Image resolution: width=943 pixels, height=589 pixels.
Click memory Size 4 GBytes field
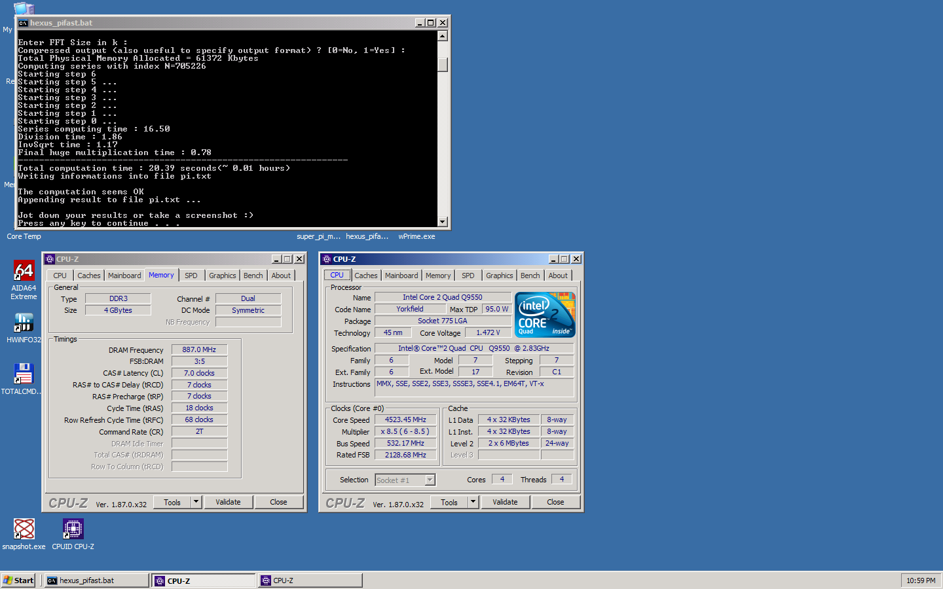click(x=118, y=310)
